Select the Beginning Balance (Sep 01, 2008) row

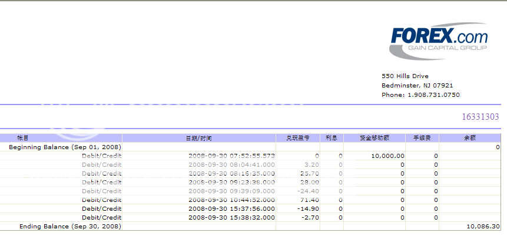coord(65,147)
